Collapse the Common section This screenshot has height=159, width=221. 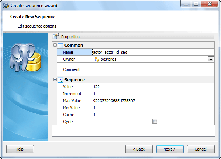tap(55, 45)
